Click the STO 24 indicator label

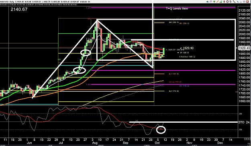(x=244, y=122)
